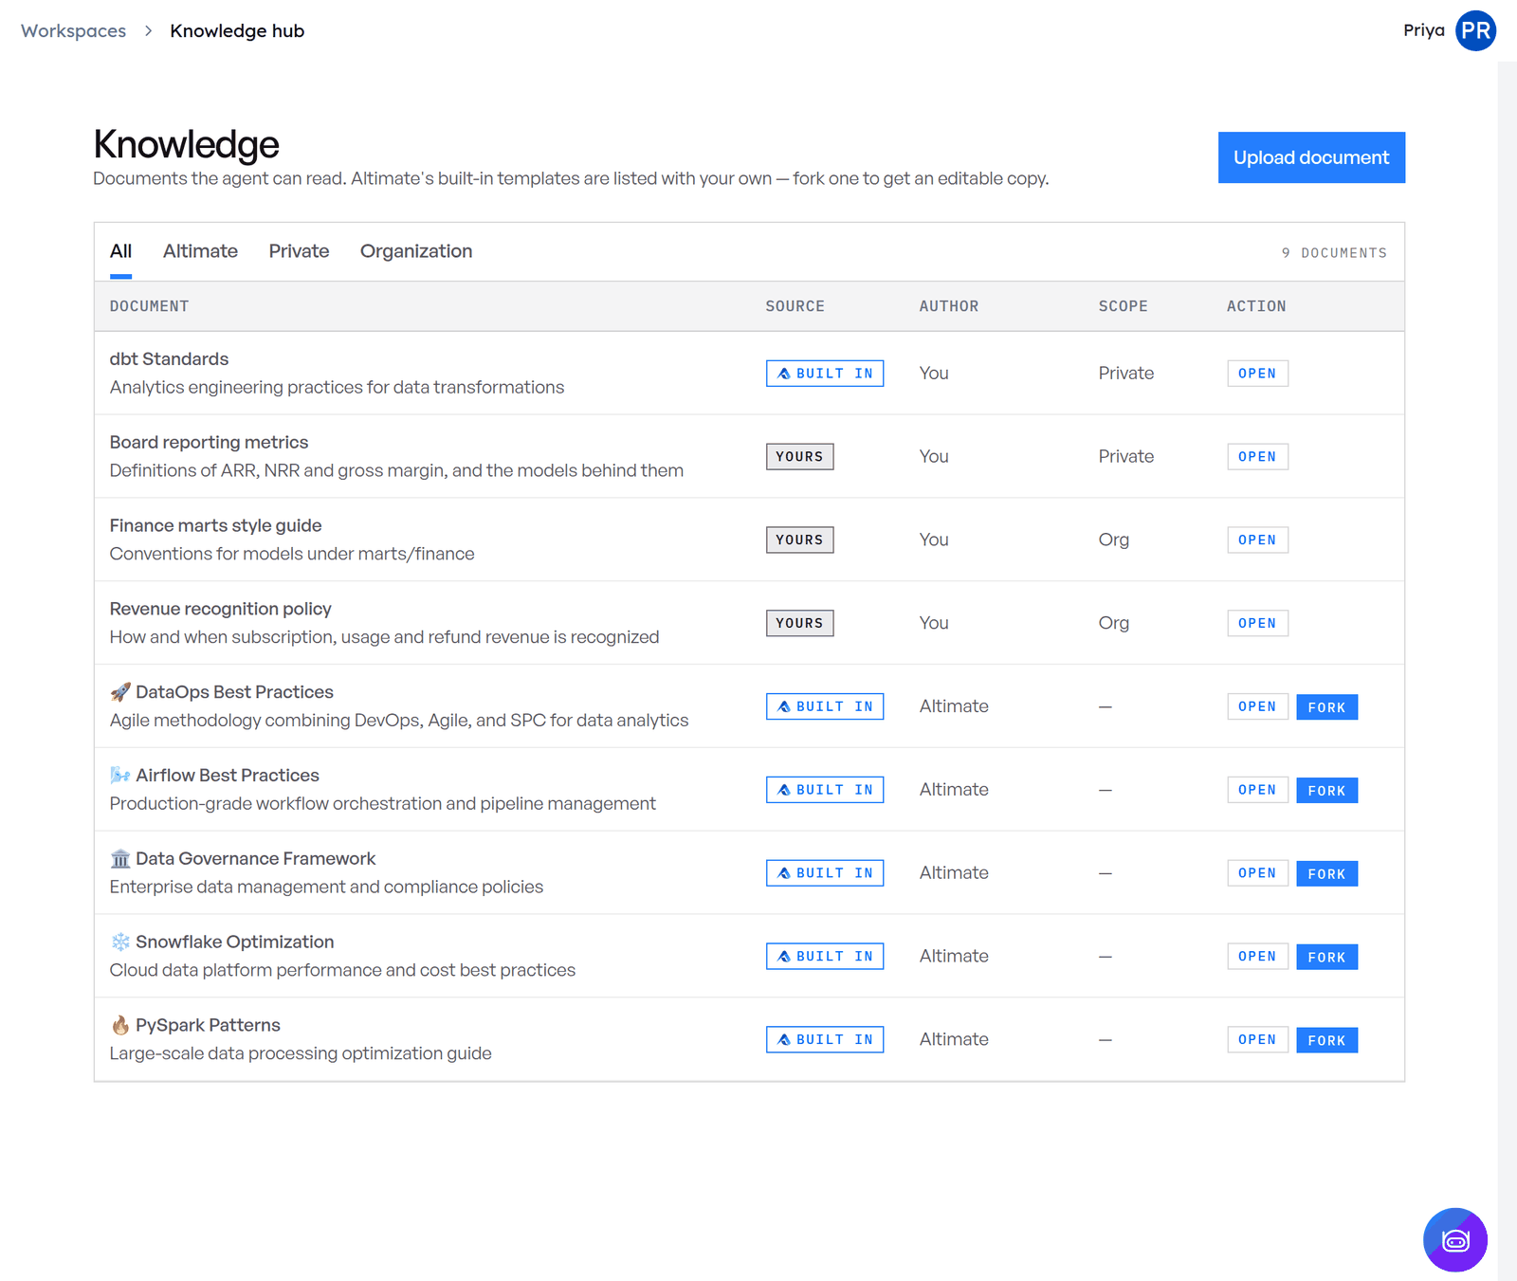Click the Built In badge for Snowflake Optimization

click(825, 957)
